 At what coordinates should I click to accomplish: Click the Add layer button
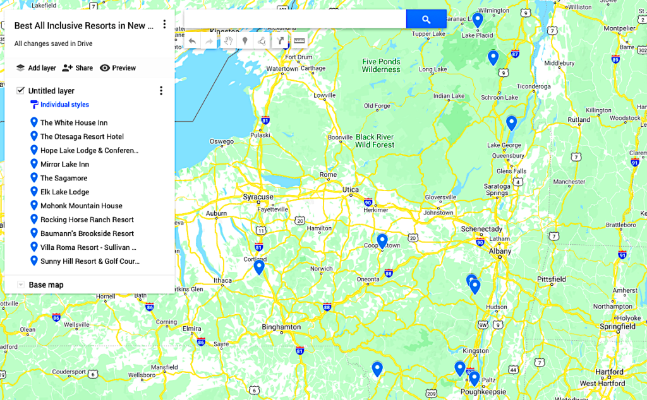36,68
